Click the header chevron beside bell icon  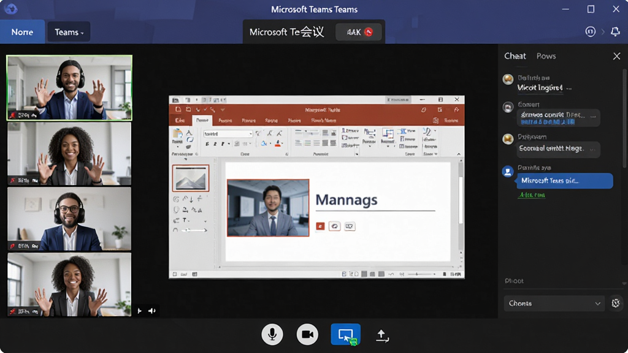603,32
